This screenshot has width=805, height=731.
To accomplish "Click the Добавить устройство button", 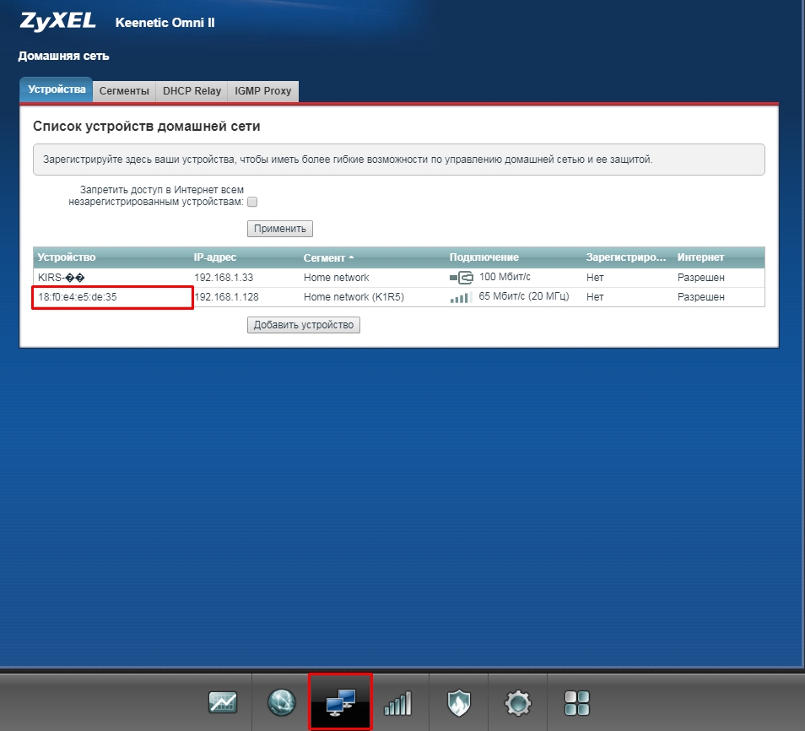I will point(304,325).
